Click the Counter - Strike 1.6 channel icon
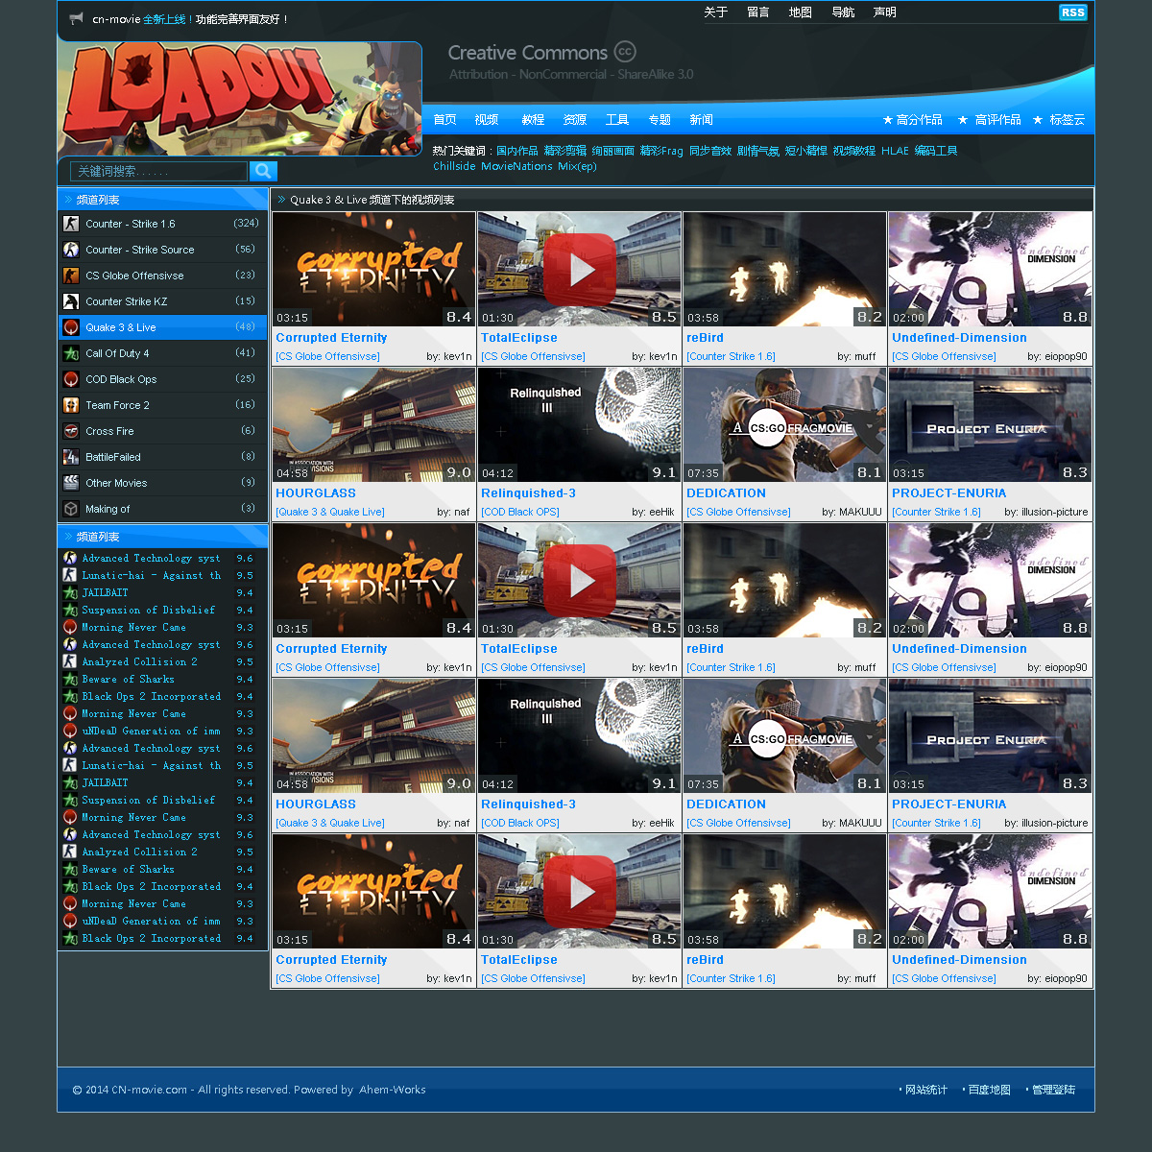 [71, 224]
